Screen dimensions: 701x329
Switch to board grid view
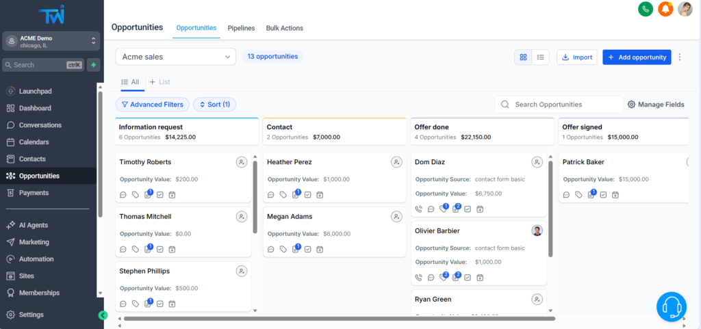click(523, 57)
